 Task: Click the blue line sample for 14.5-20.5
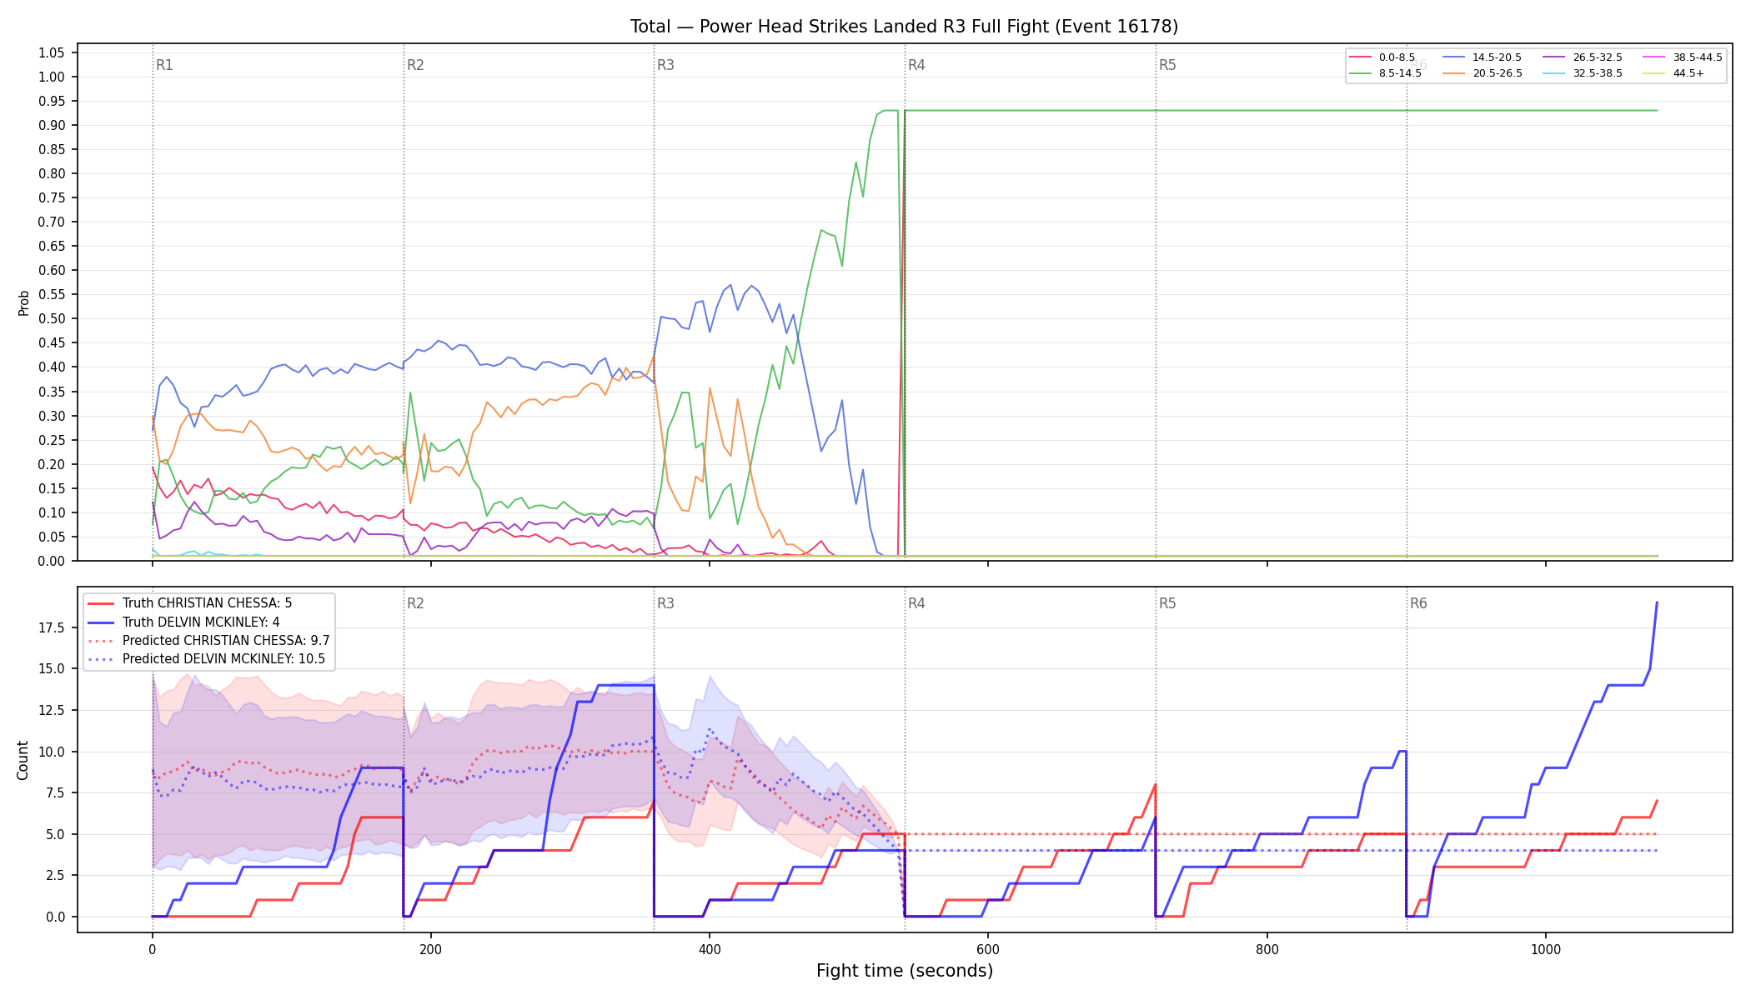pos(1454,57)
